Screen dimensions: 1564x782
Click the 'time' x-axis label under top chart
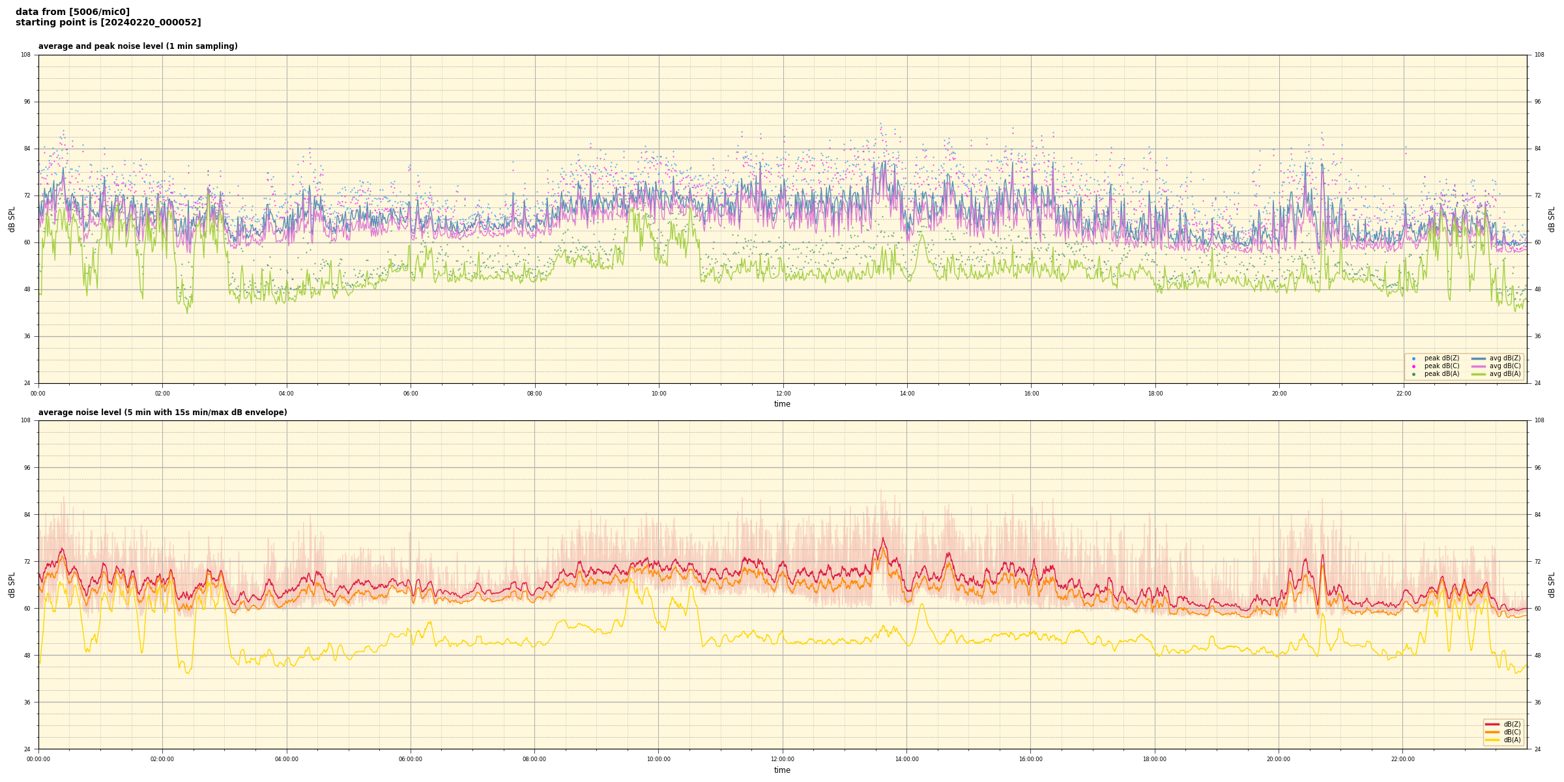click(782, 404)
